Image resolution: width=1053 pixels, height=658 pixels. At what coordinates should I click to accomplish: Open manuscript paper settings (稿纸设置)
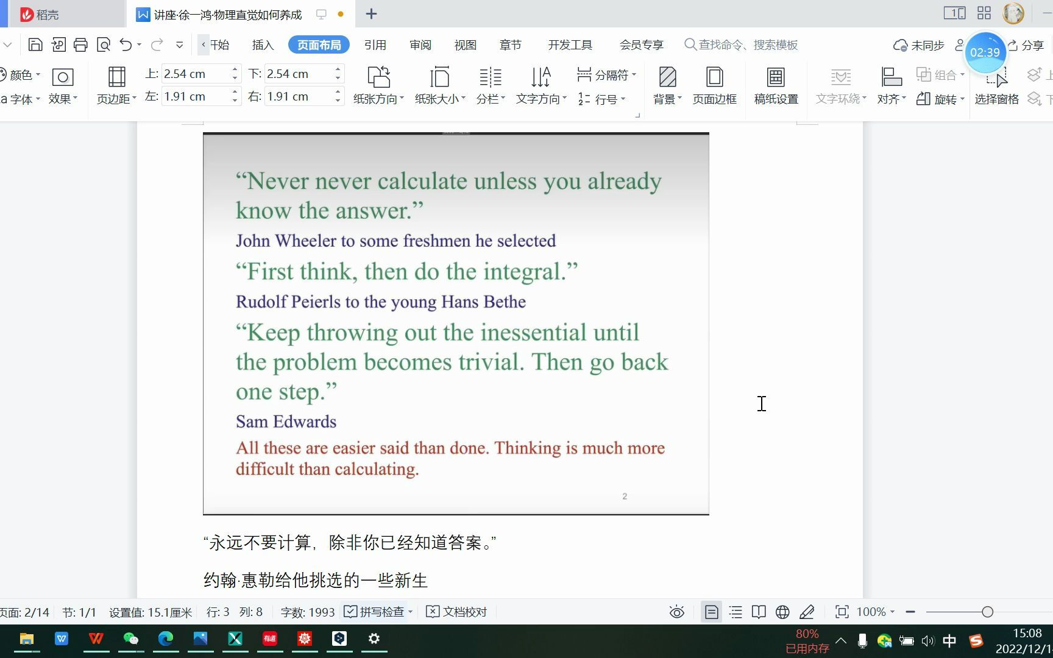(x=776, y=85)
